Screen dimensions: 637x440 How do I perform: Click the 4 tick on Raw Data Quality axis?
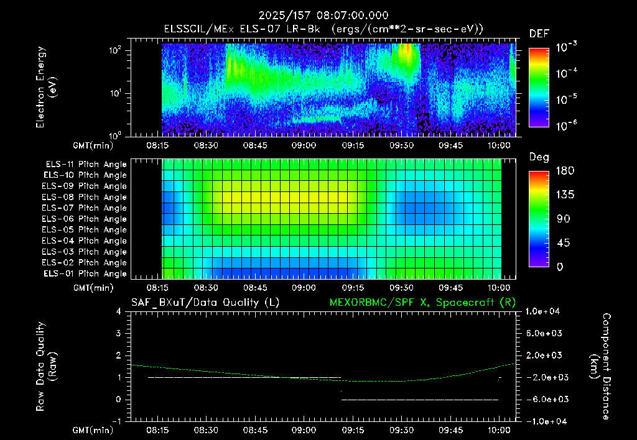click(x=118, y=311)
